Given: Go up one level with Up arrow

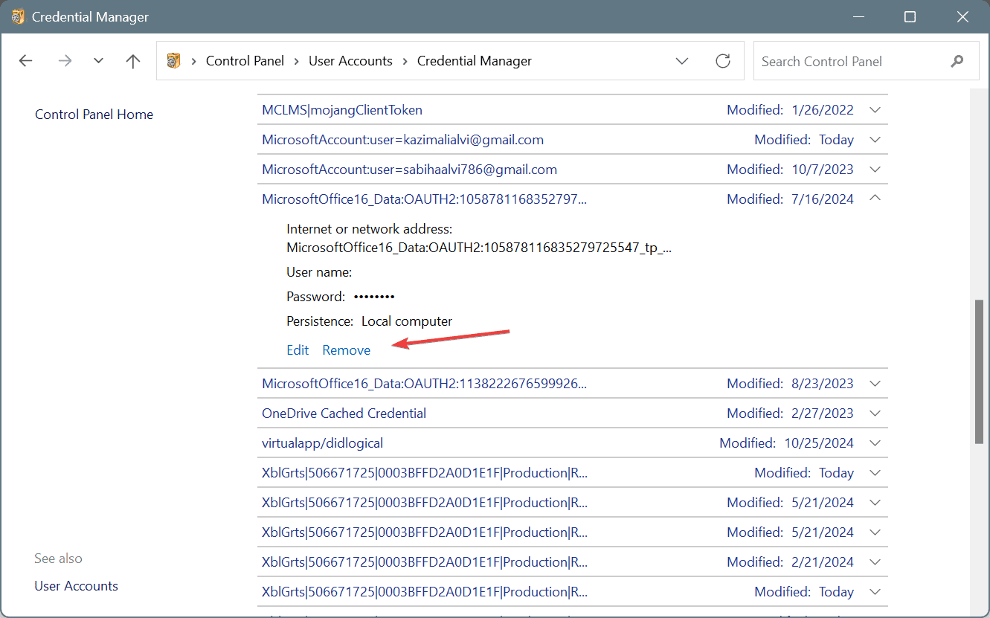Looking at the screenshot, I should coord(133,61).
